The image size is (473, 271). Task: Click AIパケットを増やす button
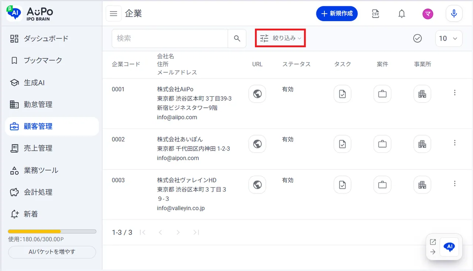pos(52,252)
